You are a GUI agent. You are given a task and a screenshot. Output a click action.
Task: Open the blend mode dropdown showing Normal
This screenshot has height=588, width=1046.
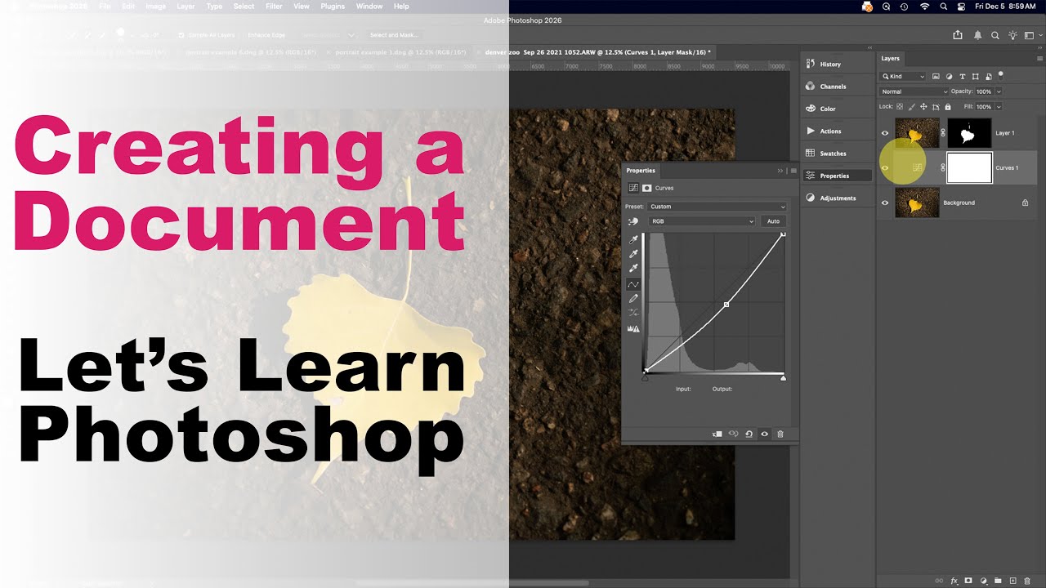point(914,91)
